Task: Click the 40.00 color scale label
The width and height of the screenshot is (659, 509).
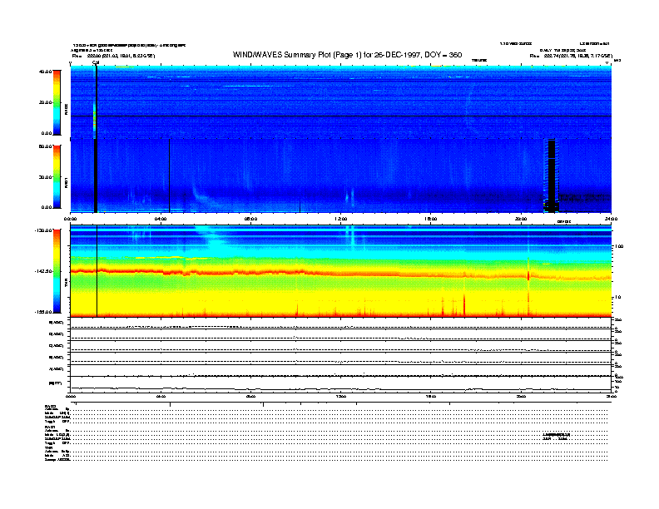Action: pyautogui.click(x=45, y=72)
